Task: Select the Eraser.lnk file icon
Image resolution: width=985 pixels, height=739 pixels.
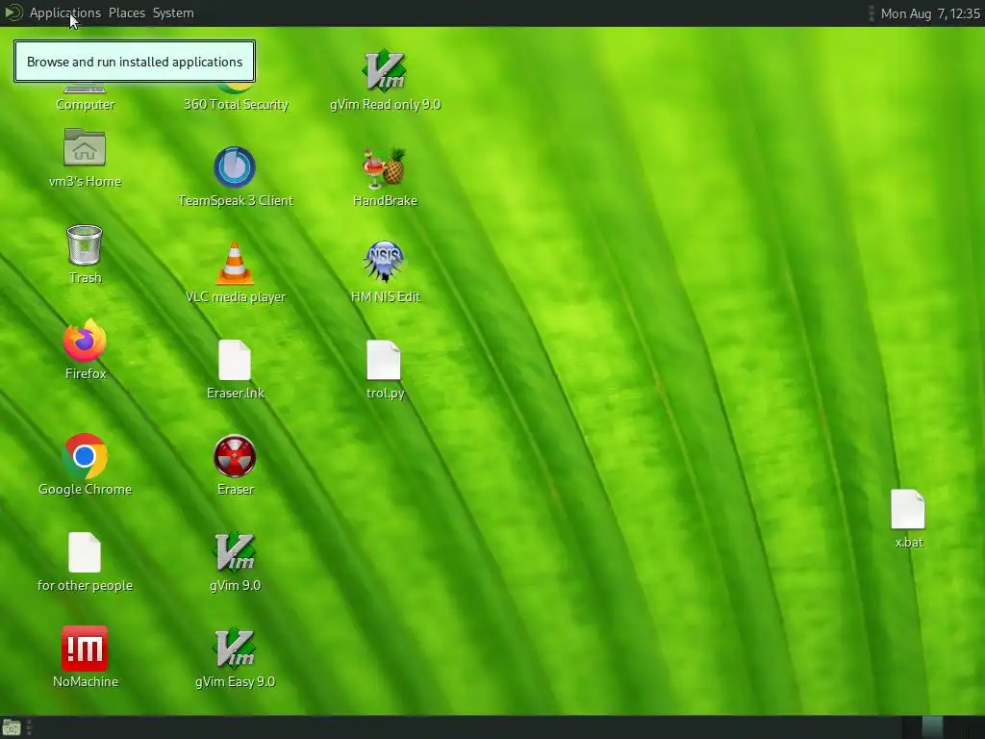Action: tap(235, 360)
